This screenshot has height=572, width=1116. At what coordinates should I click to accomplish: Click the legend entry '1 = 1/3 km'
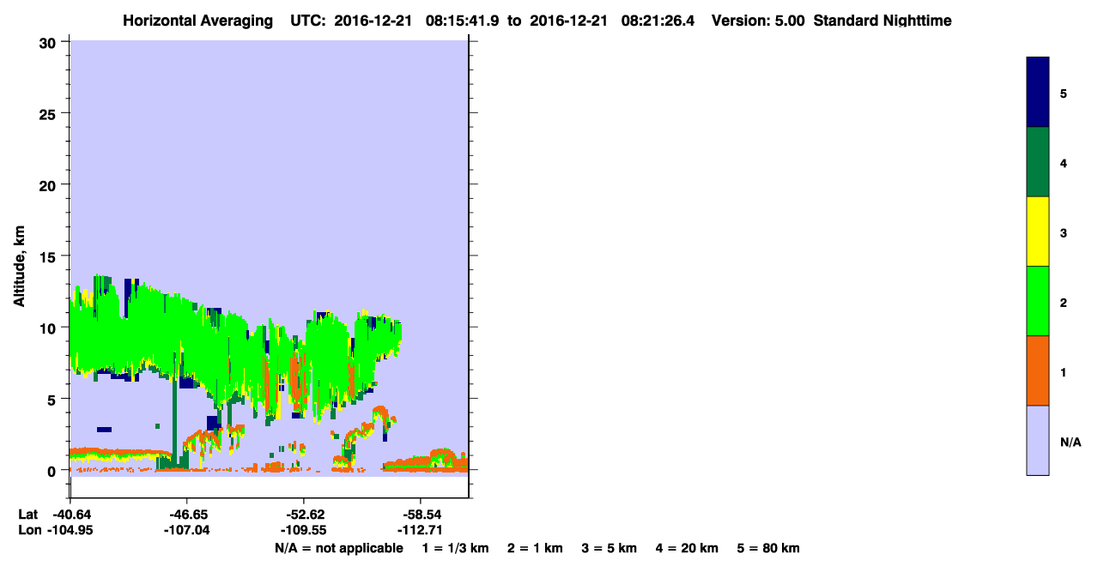pyautogui.click(x=456, y=548)
